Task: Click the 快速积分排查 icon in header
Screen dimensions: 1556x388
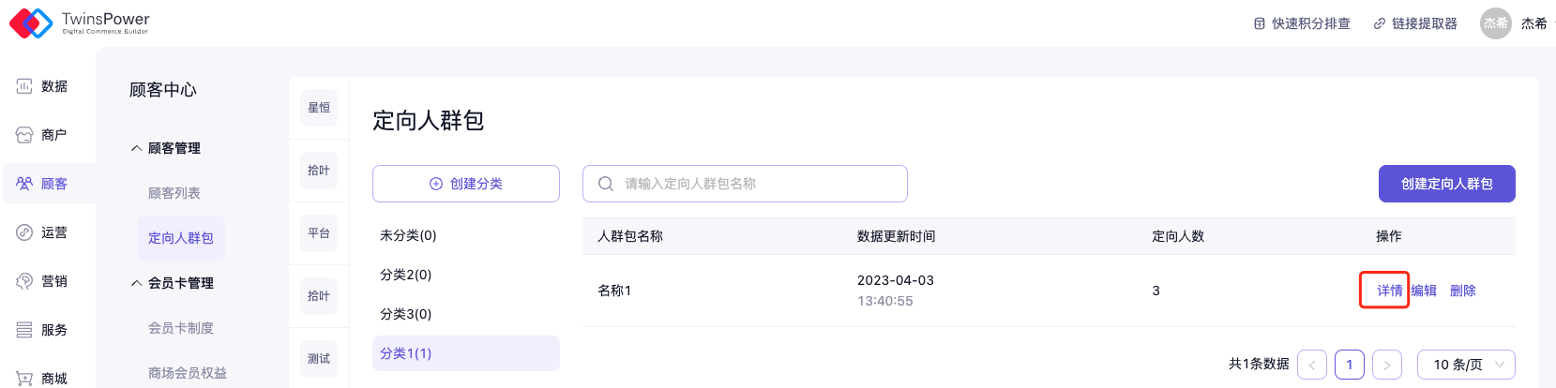Action: coord(1260,23)
